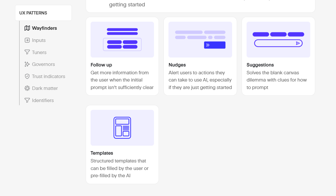Click the Governors sparkle icon
Screen dimensions: 336x196
tap(27, 64)
